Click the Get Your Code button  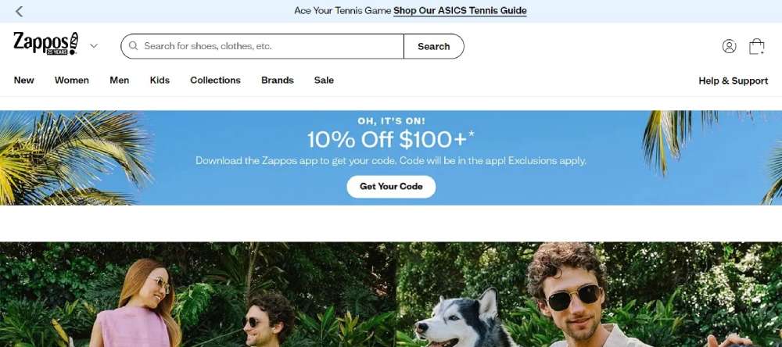391,187
